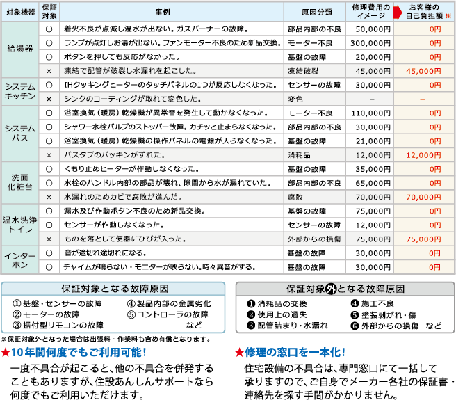Click the 変色 cause cell
Screen dimensions: 456x400
click(x=315, y=99)
